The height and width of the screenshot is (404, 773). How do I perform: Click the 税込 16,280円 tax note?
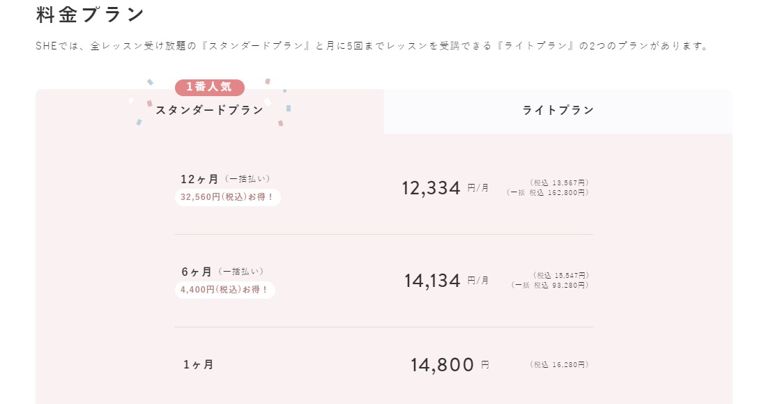[559, 364]
